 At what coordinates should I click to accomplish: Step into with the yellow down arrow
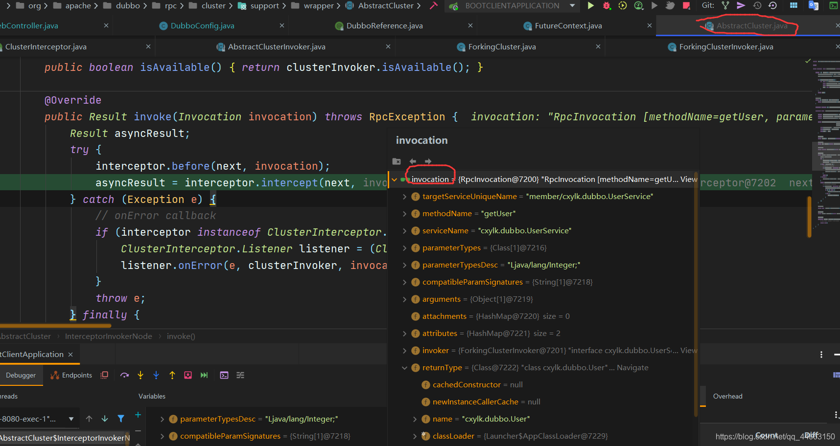[140, 375]
